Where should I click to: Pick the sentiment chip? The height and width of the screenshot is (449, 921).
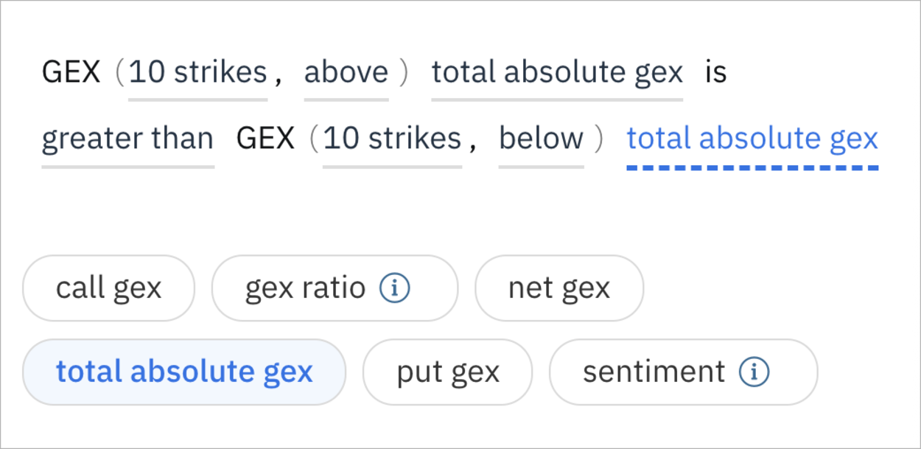pos(654,372)
